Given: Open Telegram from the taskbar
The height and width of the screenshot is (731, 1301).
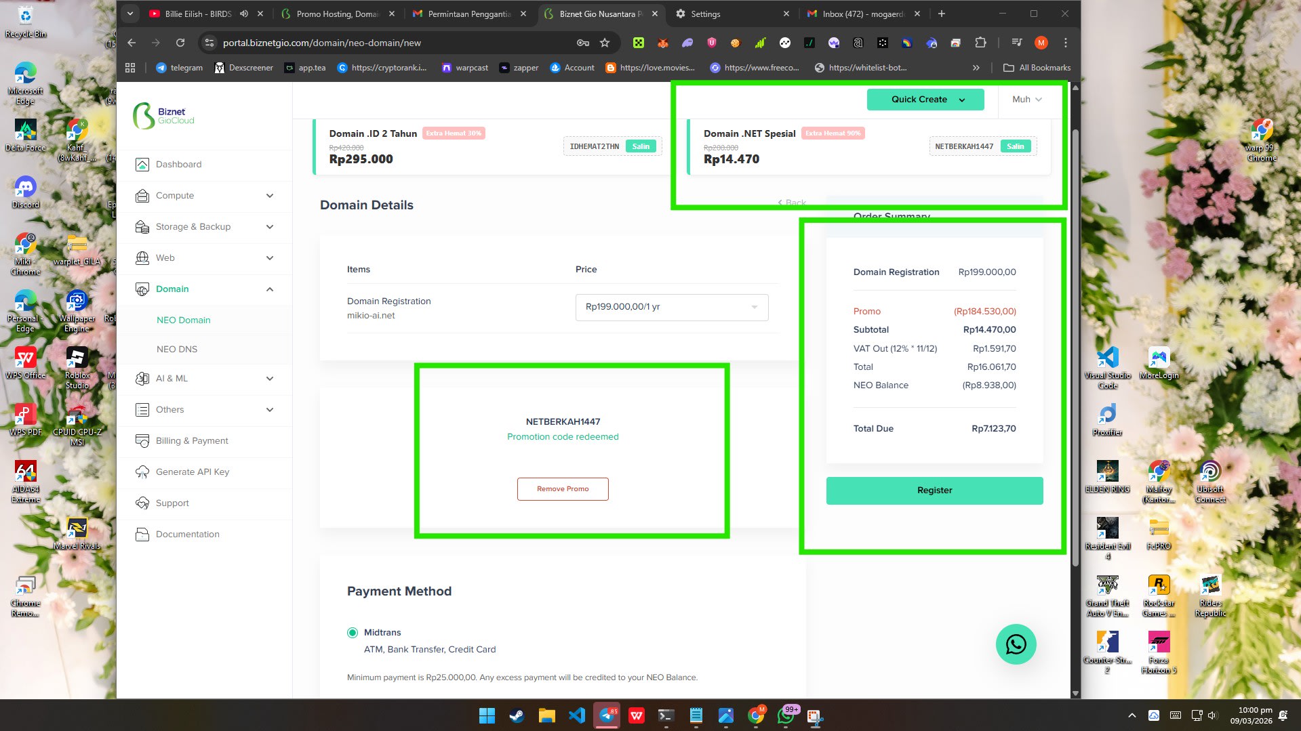Looking at the screenshot, I should (x=606, y=715).
